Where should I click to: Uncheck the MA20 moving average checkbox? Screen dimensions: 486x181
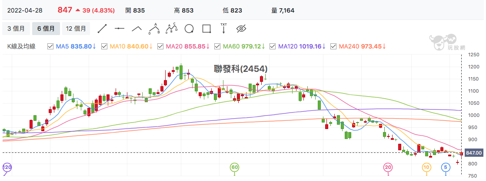[x=160, y=46]
